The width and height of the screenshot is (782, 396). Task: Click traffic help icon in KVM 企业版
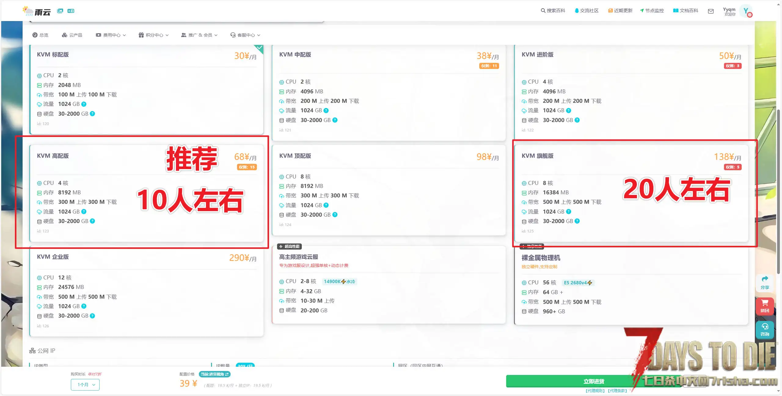pos(84,306)
